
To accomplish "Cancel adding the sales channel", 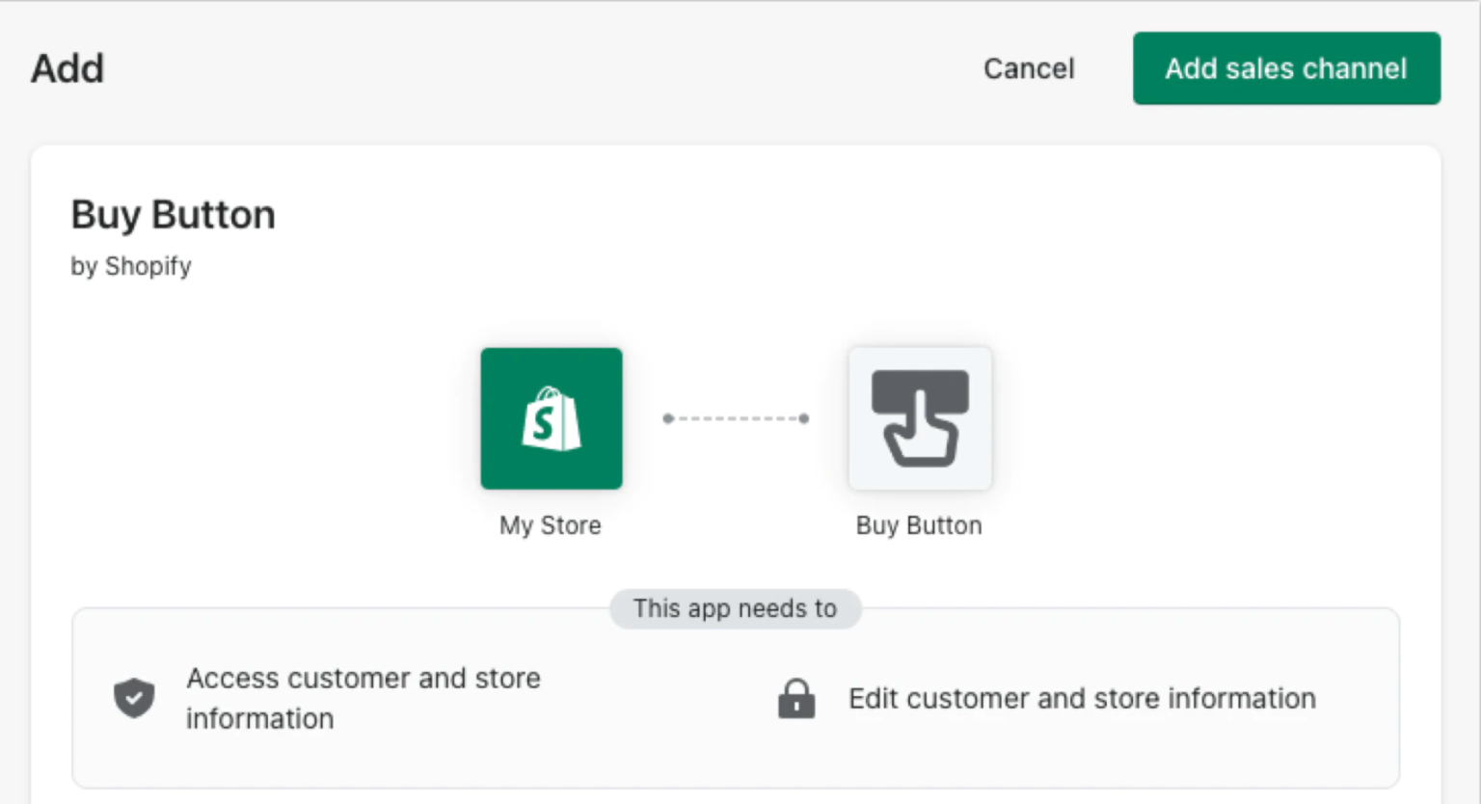I will 1029,68.
